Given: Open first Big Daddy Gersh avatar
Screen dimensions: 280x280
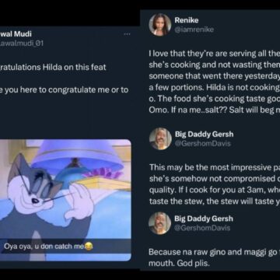Looking at the screenshot, I should (160, 138).
